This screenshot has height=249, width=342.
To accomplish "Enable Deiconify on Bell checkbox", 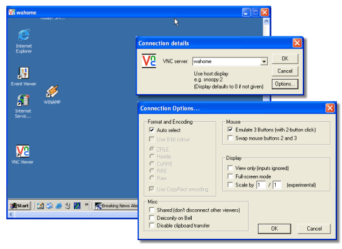I will 151,218.
